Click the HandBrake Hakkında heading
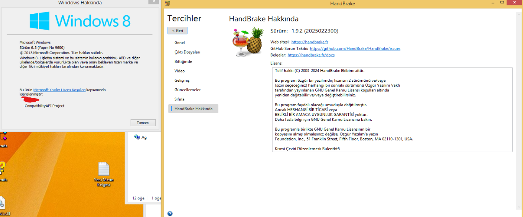This screenshot has width=523, height=217. point(264,19)
